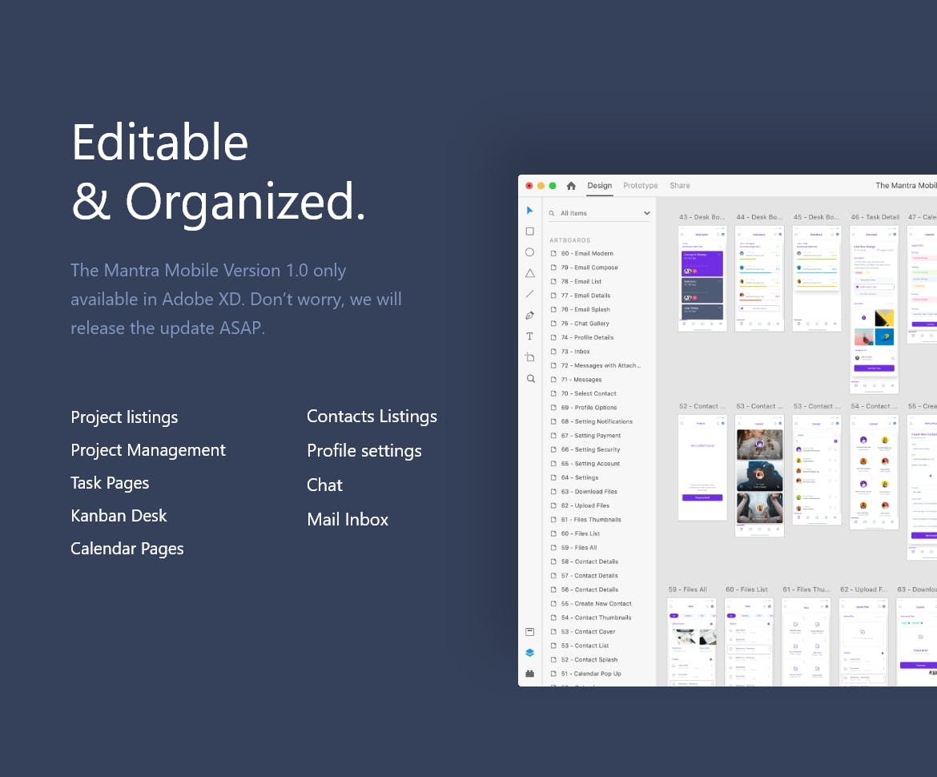Select the Zoom magnifier tool
937x777 pixels.
pyautogui.click(x=530, y=379)
